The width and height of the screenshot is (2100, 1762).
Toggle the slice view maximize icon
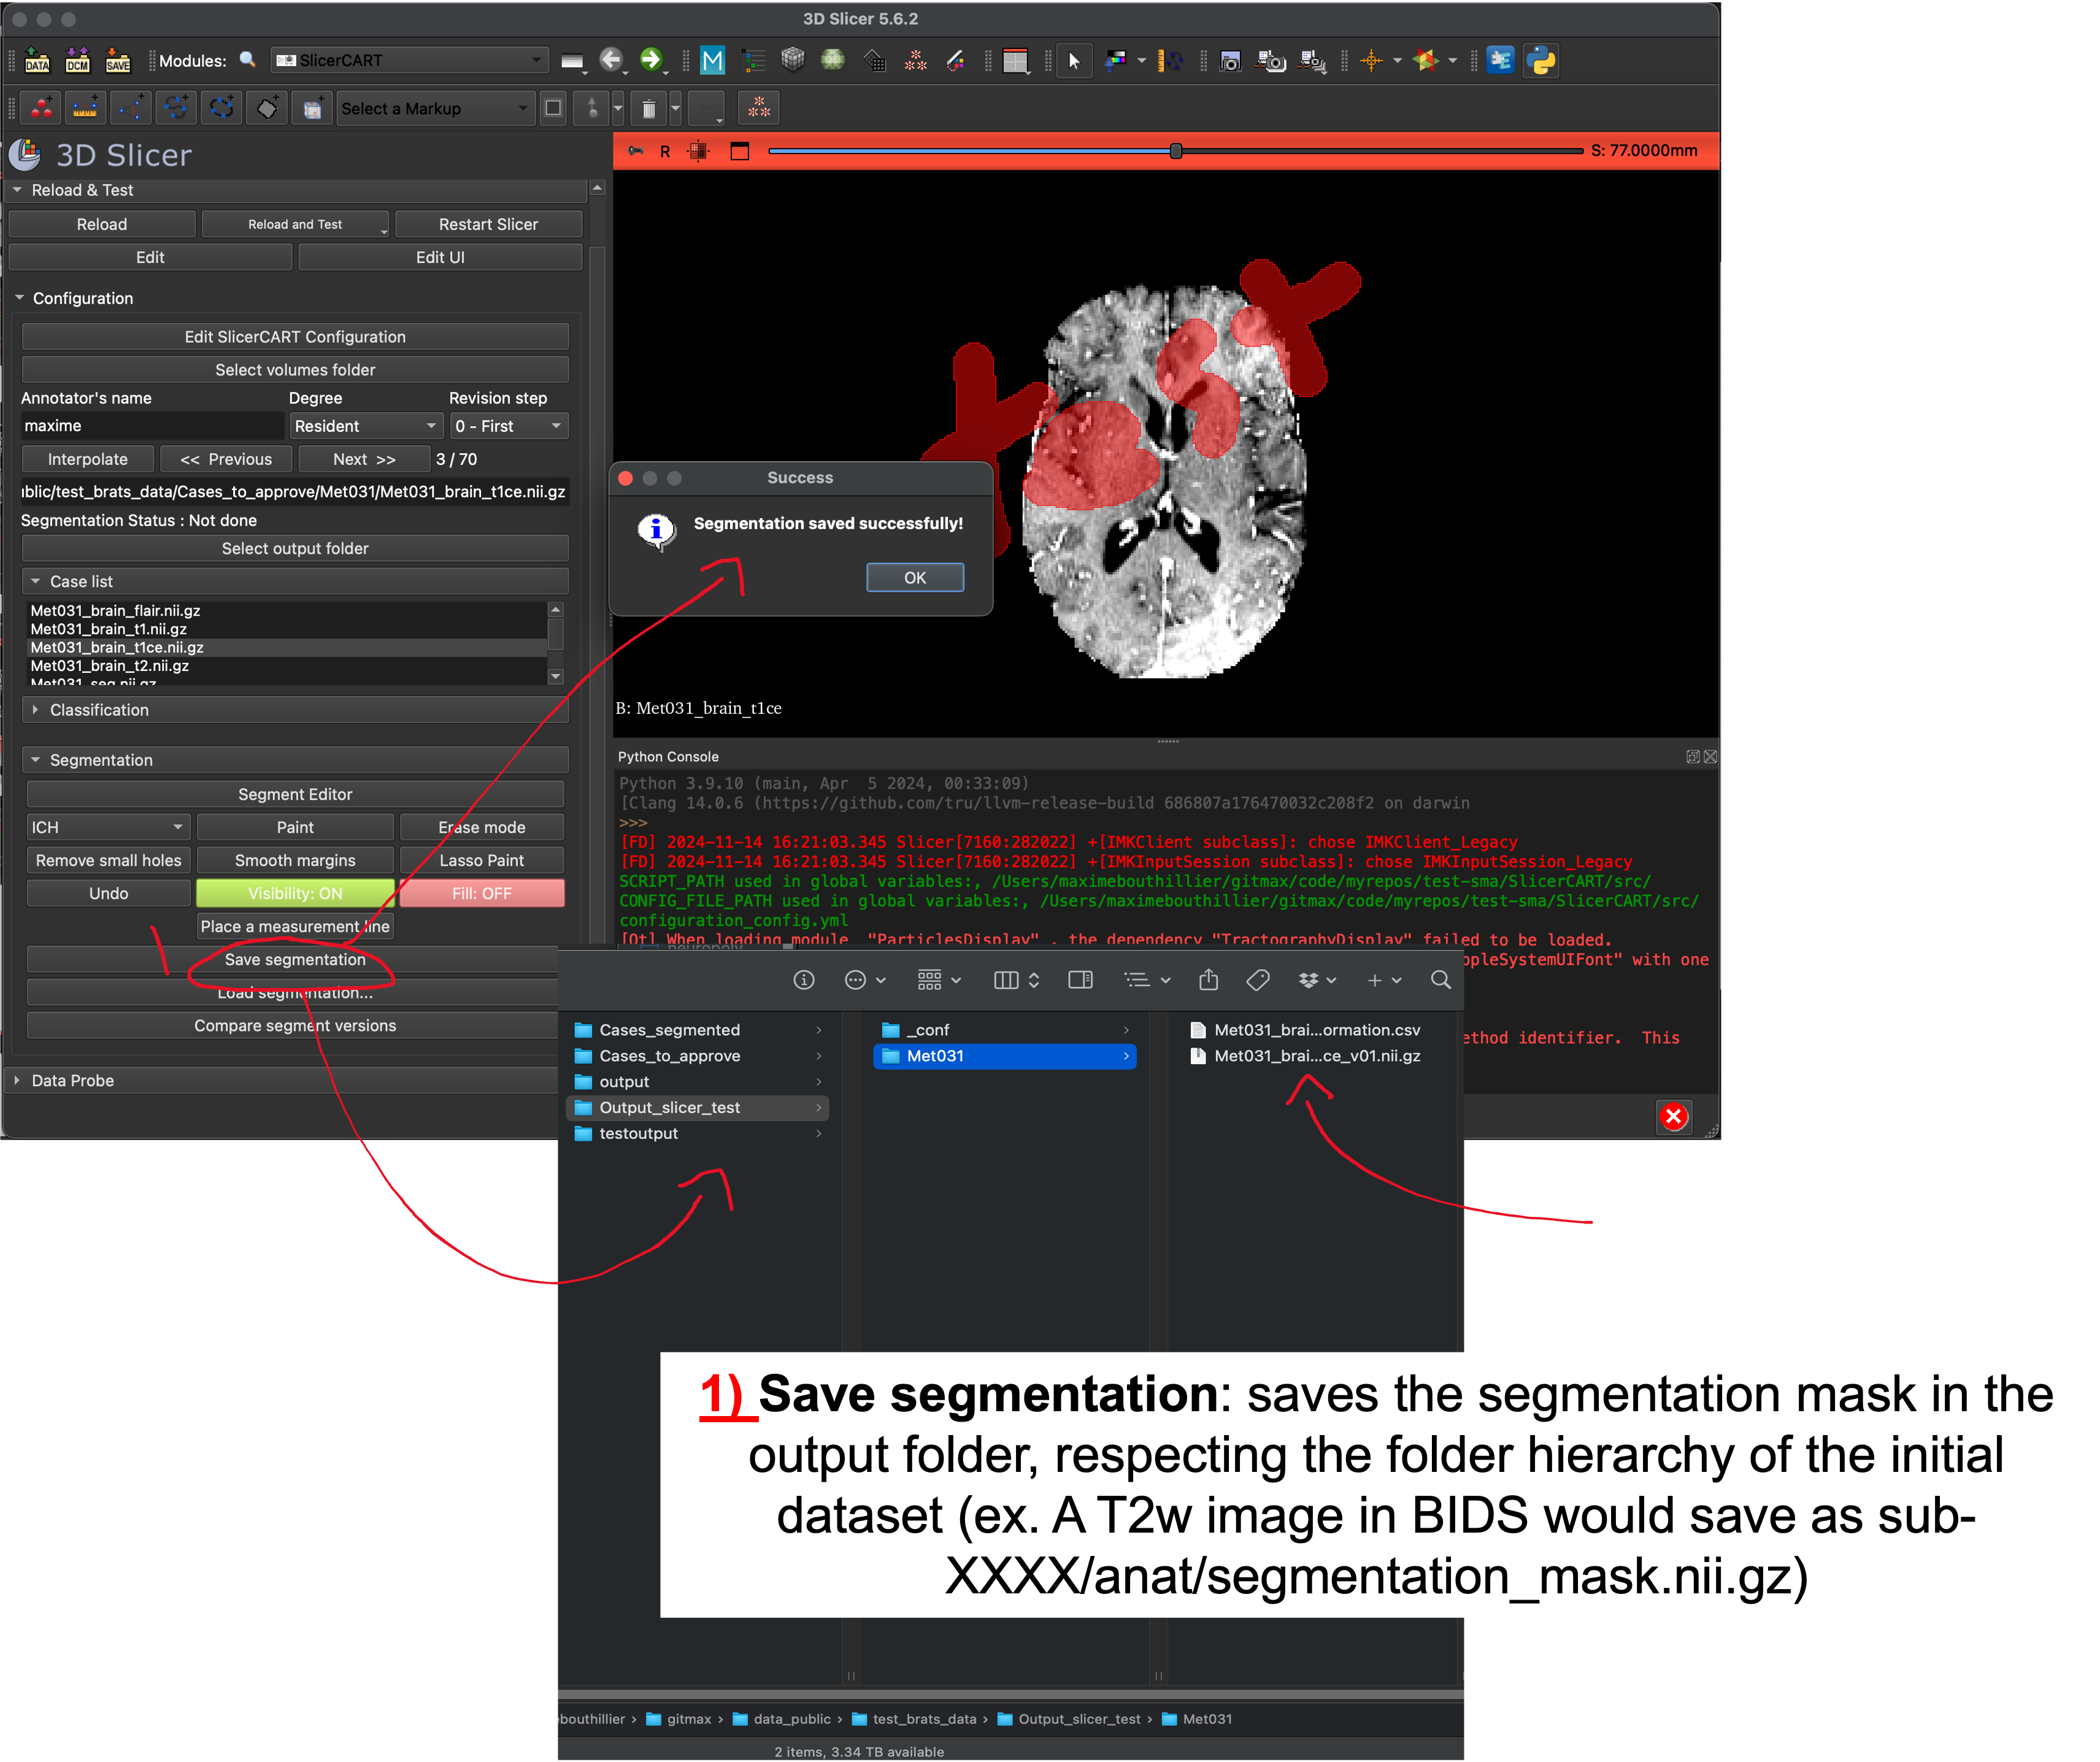tap(739, 151)
